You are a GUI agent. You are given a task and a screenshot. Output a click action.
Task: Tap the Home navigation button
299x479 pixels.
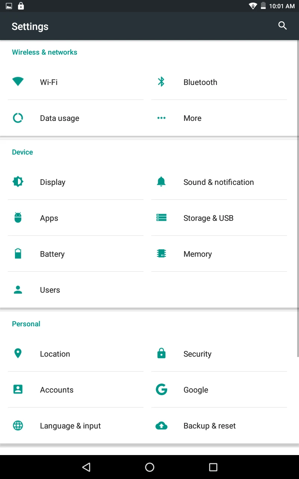coord(149,467)
